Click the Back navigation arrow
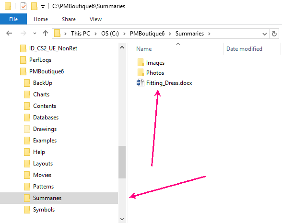Image resolution: width=282 pixels, height=224 pixels. click(x=9, y=33)
